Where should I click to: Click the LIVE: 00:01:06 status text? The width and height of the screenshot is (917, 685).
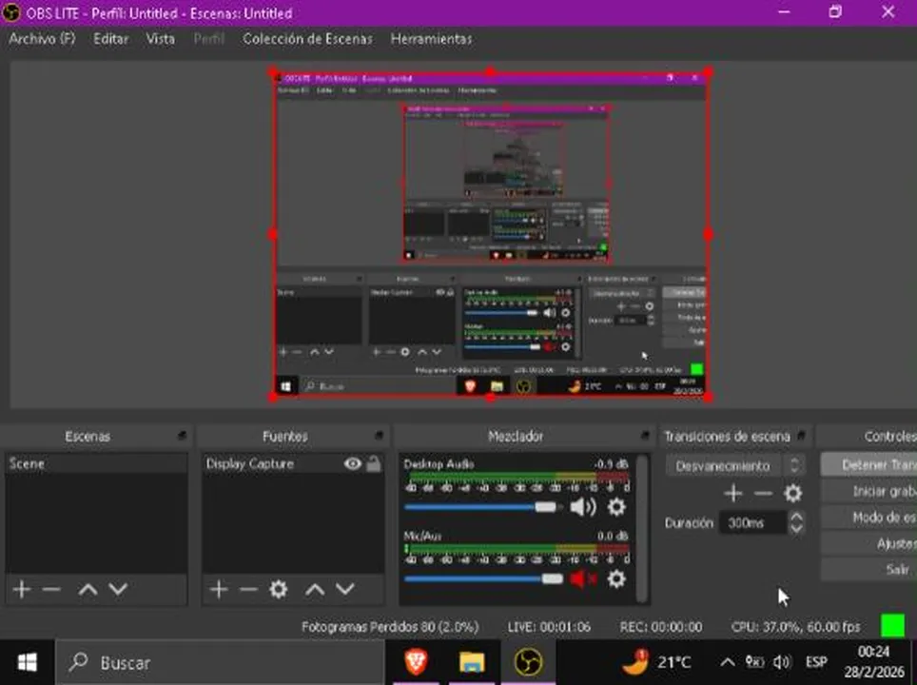pyautogui.click(x=549, y=627)
